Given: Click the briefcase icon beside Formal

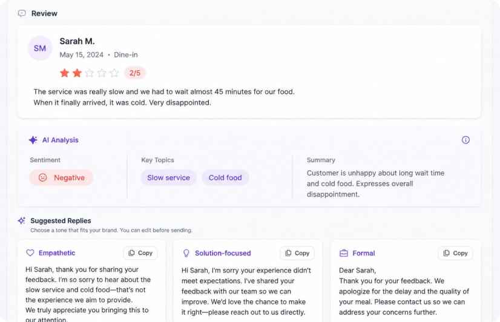Looking at the screenshot, I should point(344,253).
